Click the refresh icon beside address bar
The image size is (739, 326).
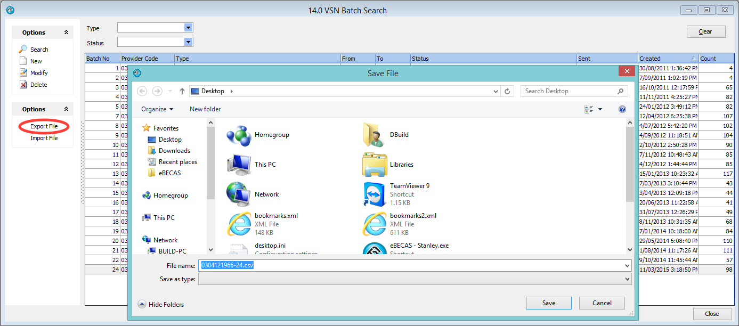click(507, 91)
